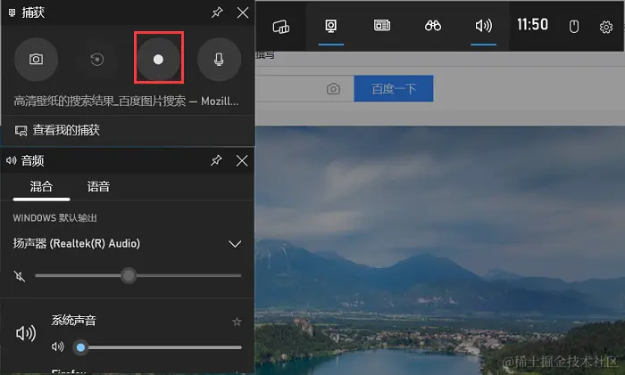Click the Game Bar clock showing 11:50
625x375 pixels.
[x=532, y=25]
